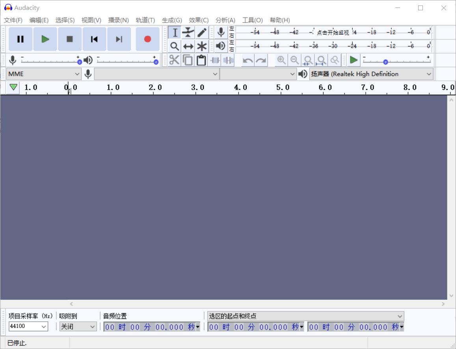
Task: Click the red Record button
Action: [x=147, y=39]
